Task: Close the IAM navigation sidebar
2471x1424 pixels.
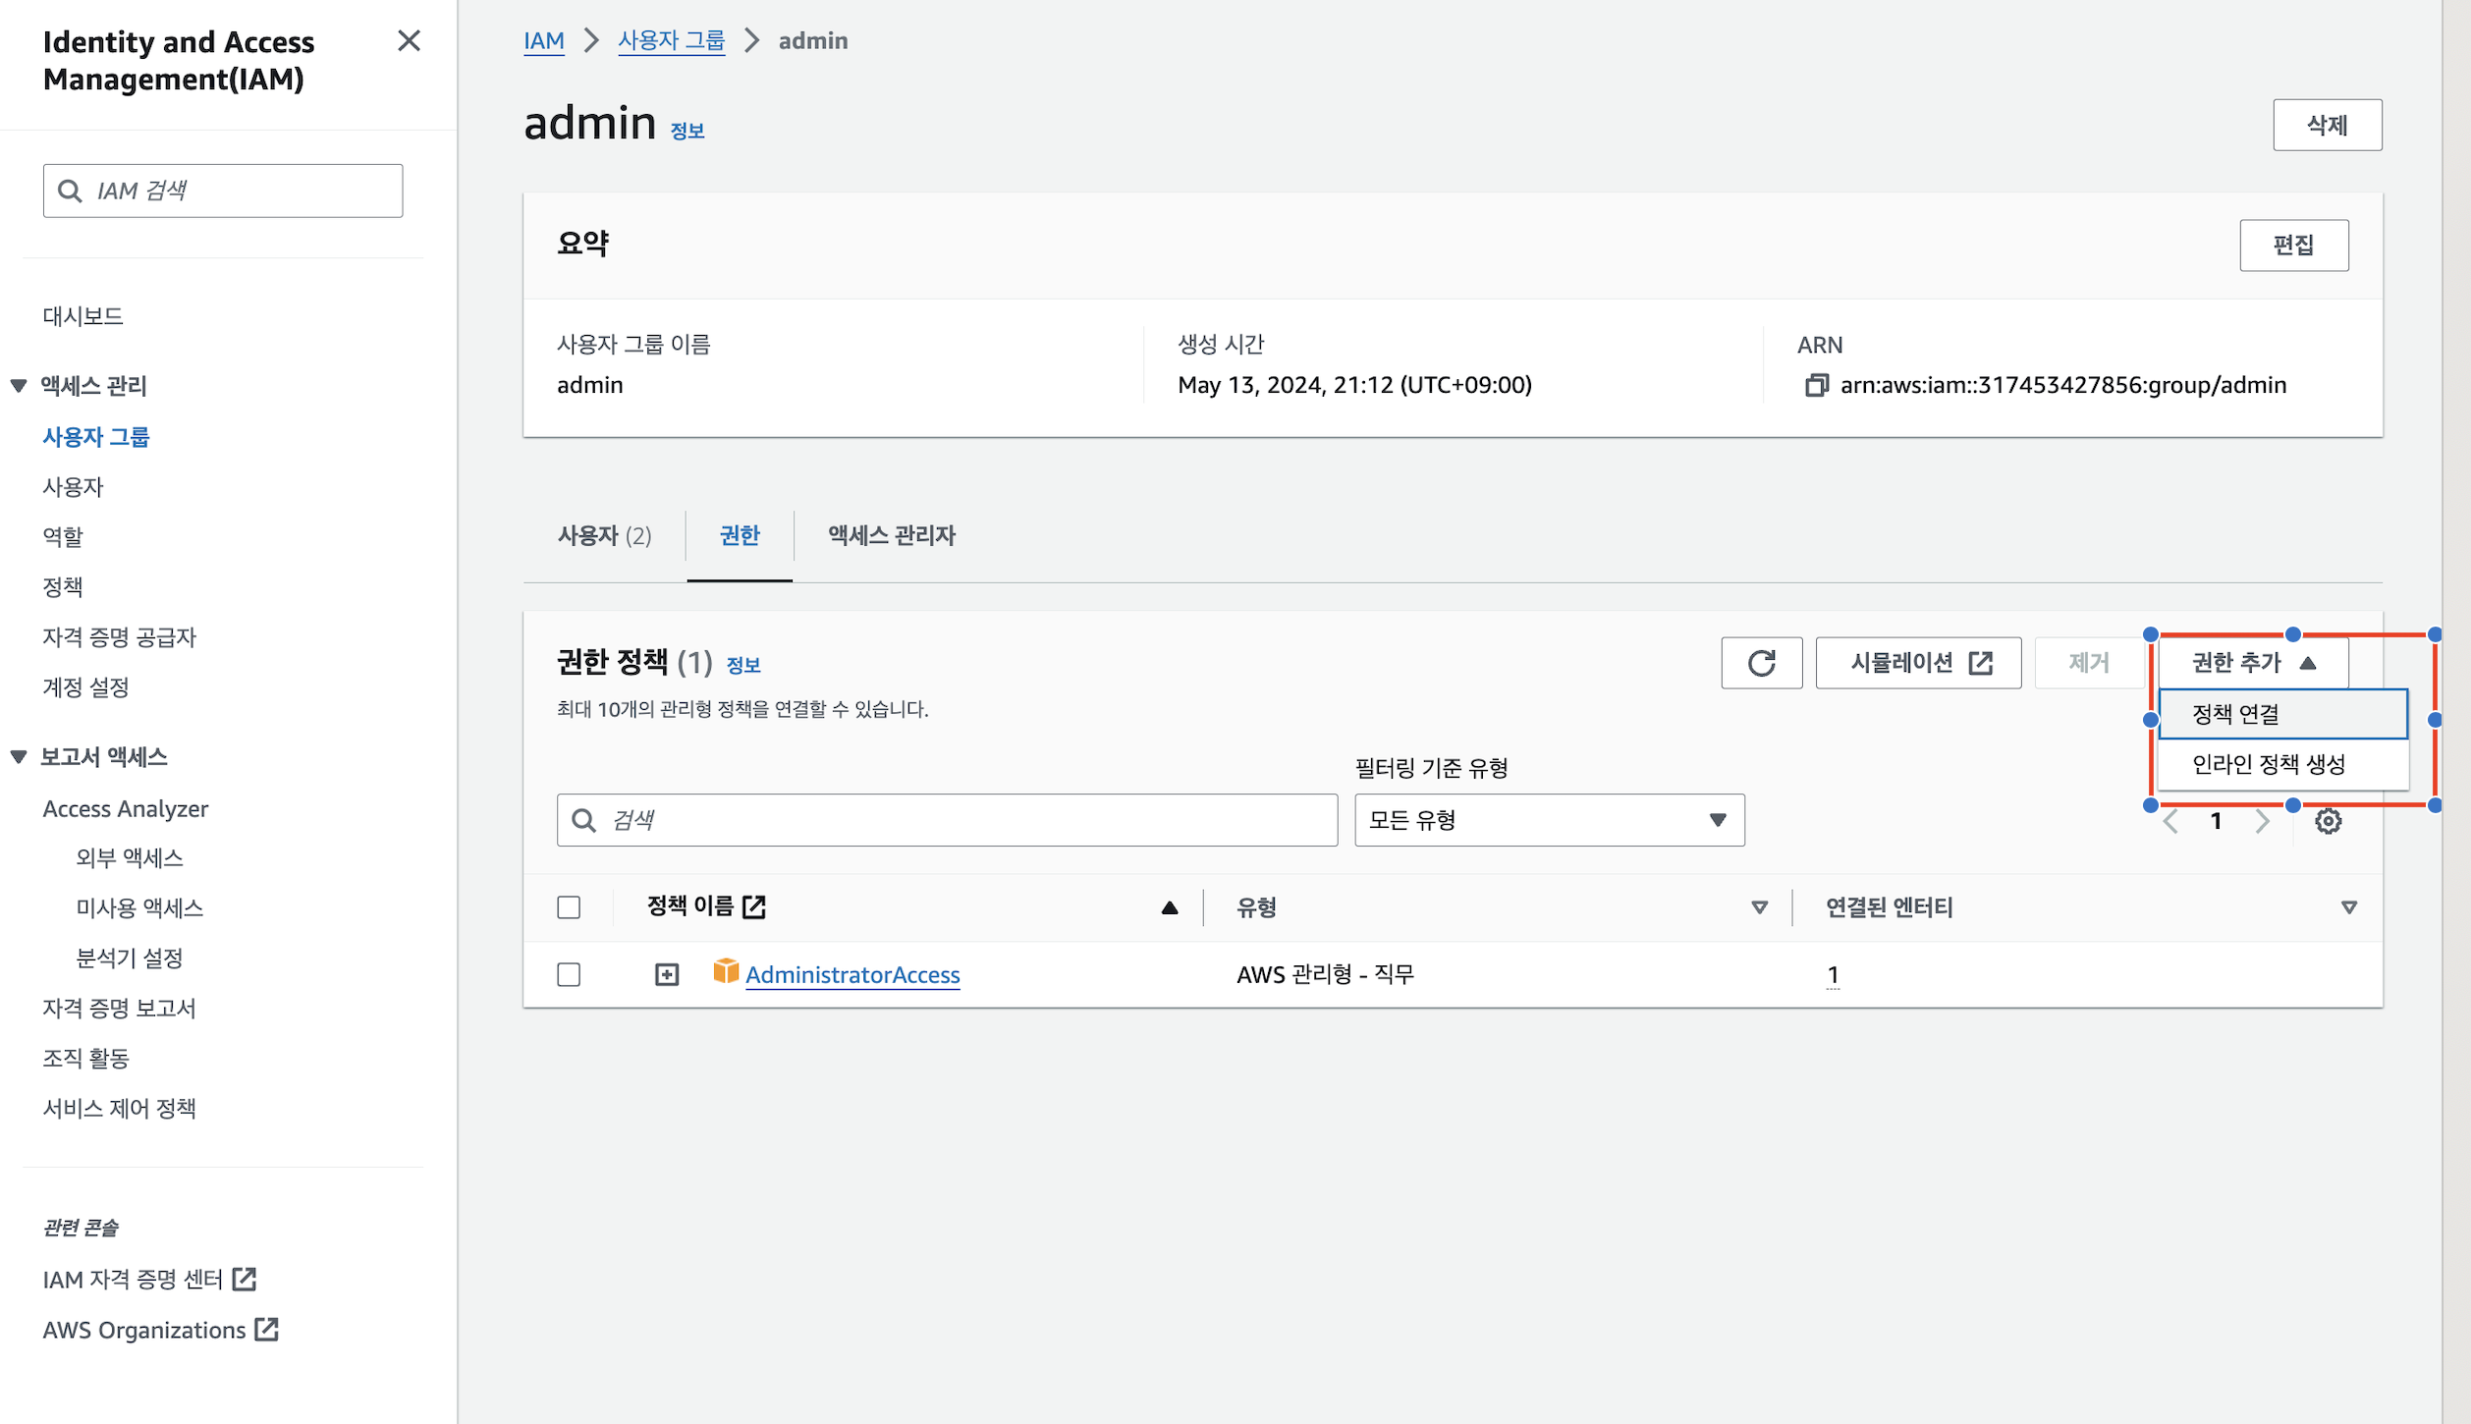Action: [409, 41]
